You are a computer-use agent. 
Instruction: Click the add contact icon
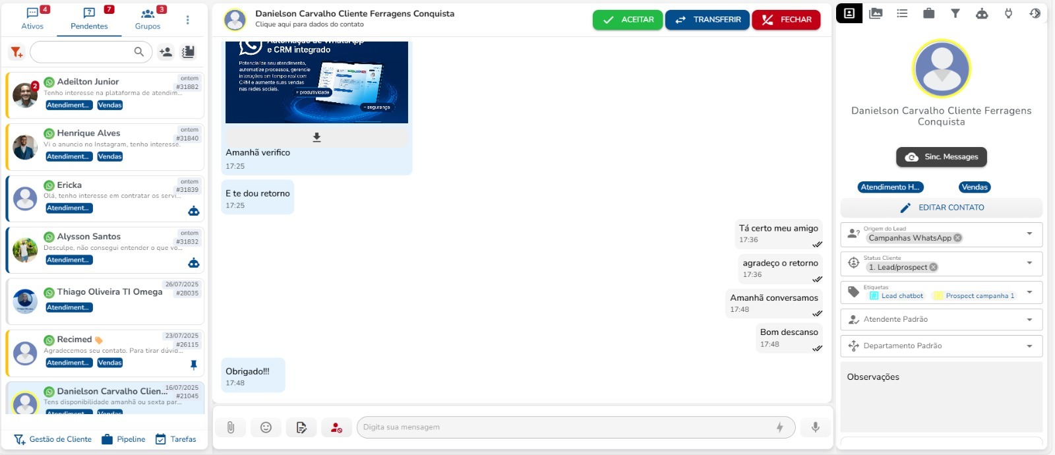coord(166,52)
